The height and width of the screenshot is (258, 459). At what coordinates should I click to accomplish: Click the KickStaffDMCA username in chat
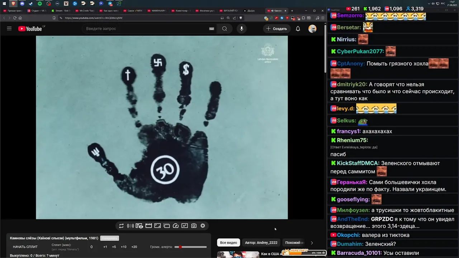point(358,163)
